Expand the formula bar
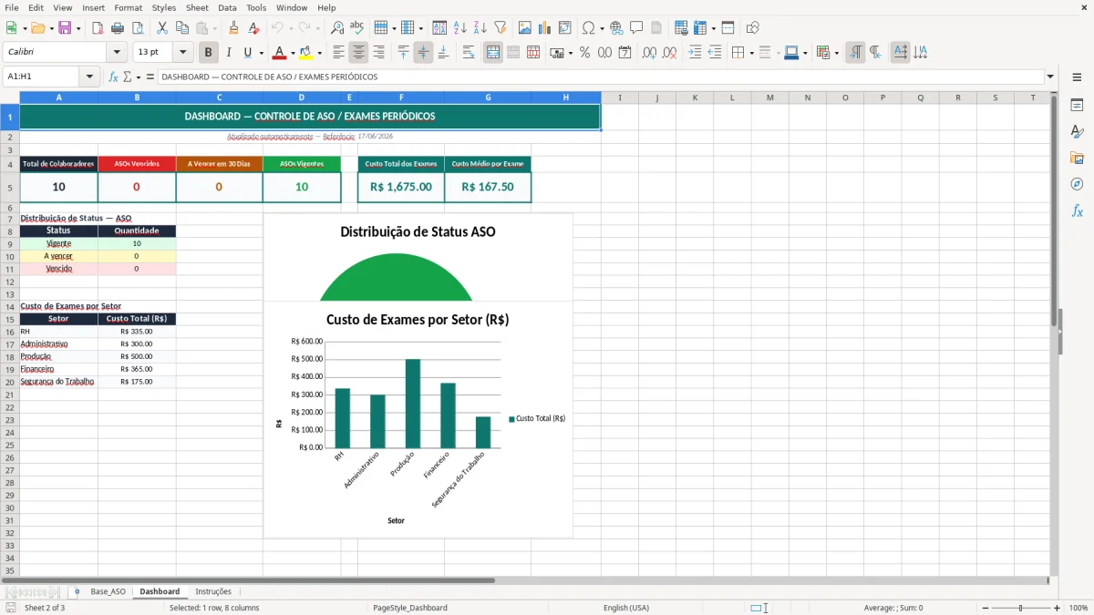 coord(1050,77)
